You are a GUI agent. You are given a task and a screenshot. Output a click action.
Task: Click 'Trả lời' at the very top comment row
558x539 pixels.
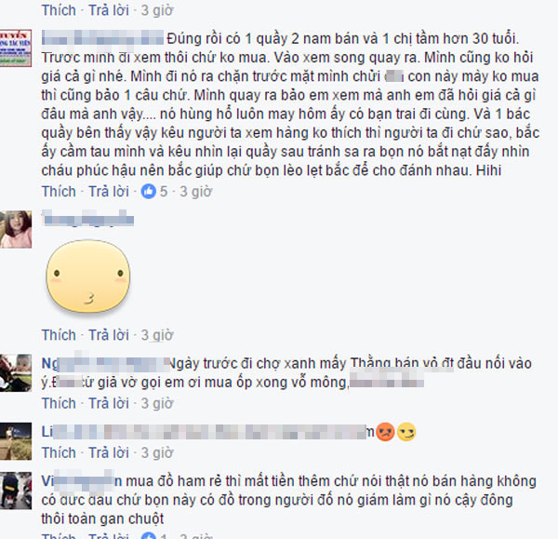coord(109,10)
